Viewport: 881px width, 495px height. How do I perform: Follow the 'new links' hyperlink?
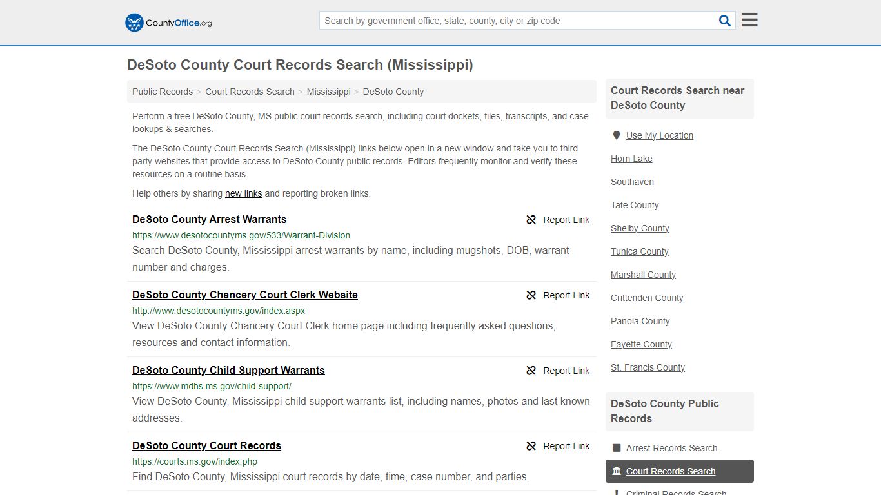click(x=243, y=193)
